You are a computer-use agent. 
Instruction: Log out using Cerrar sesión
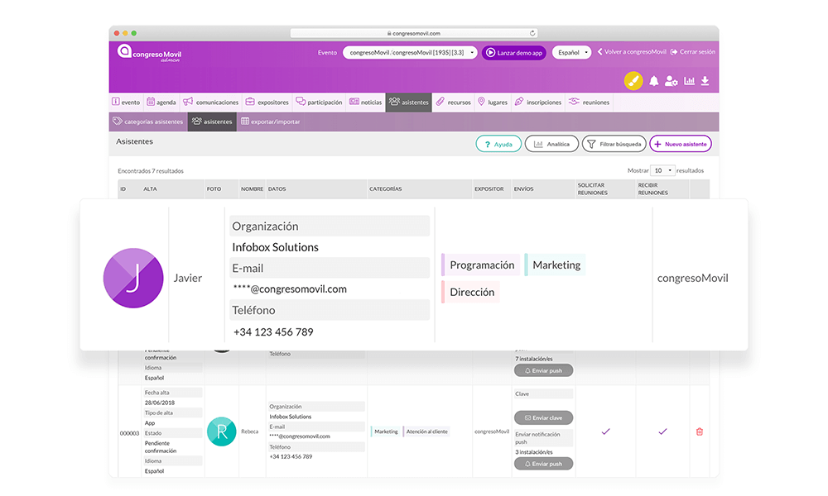pos(693,51)
